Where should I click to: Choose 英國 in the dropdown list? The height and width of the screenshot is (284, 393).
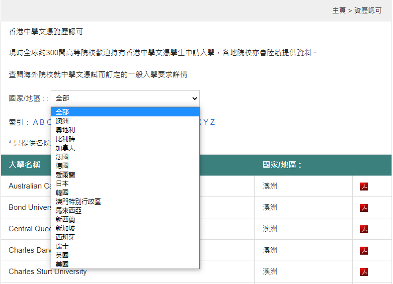tap(125, 255)
